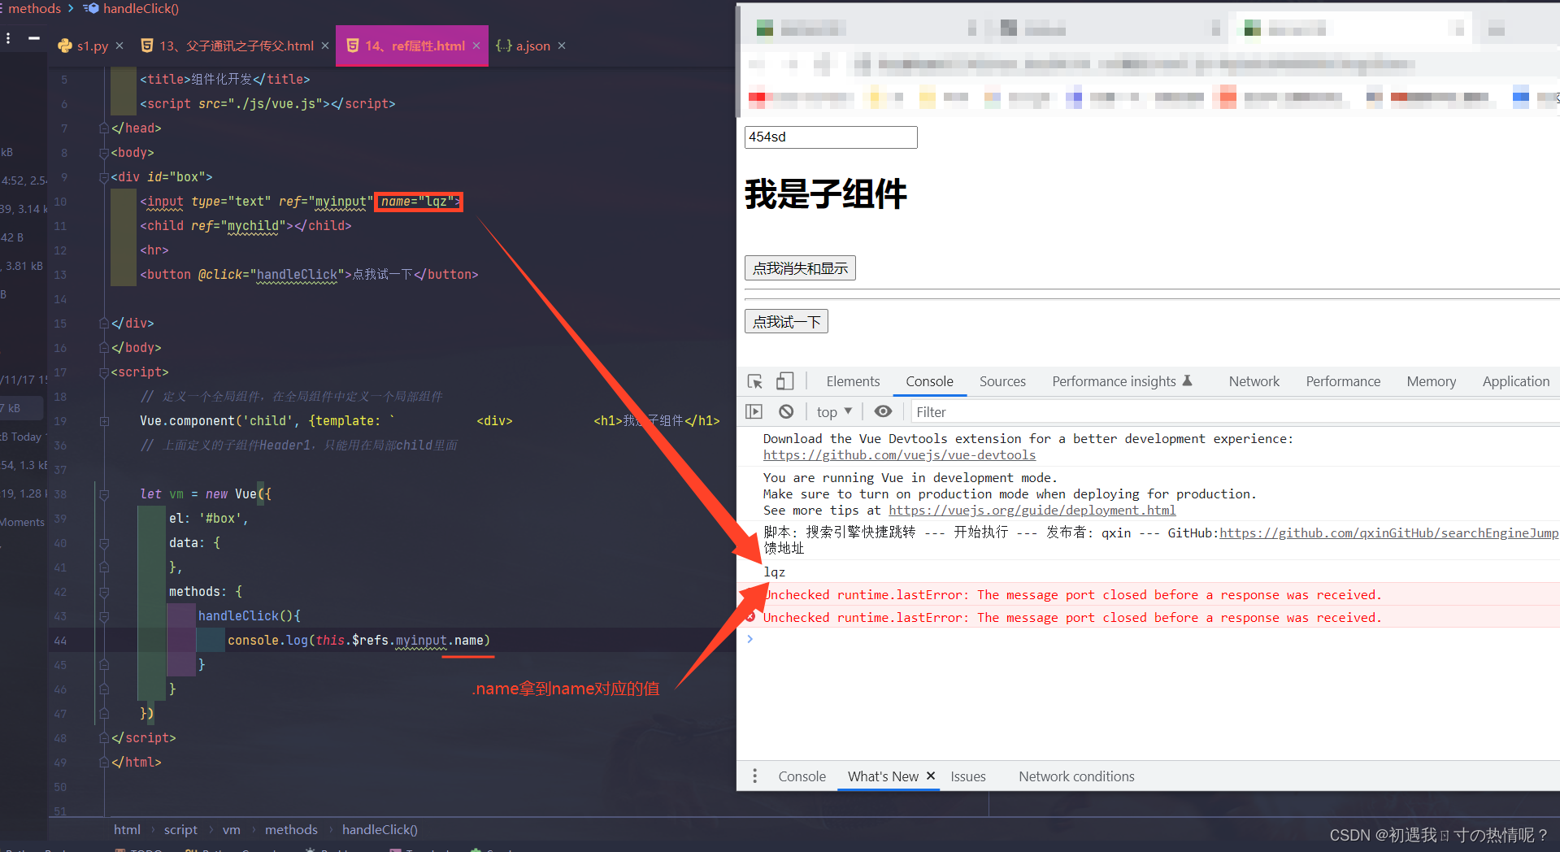Image resolution: width=1560 pixels, height=852 pixels.
Task: Open the Application DevTools tab
Action: [1515, 381]
